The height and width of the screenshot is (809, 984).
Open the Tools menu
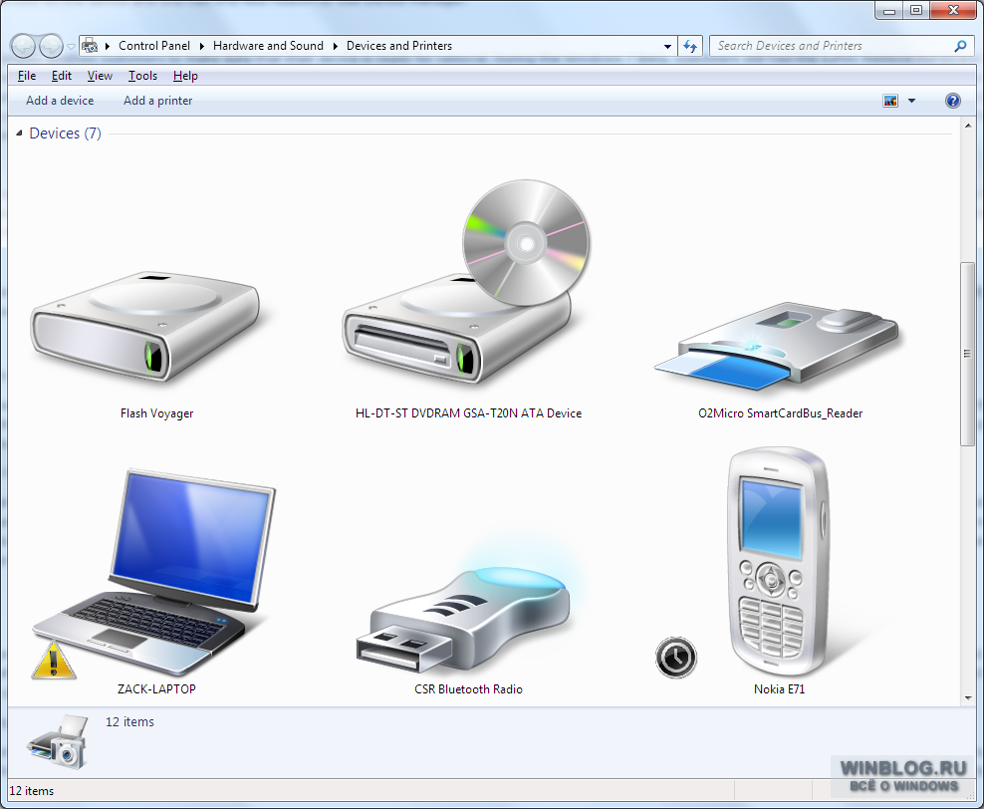[142, 76]
